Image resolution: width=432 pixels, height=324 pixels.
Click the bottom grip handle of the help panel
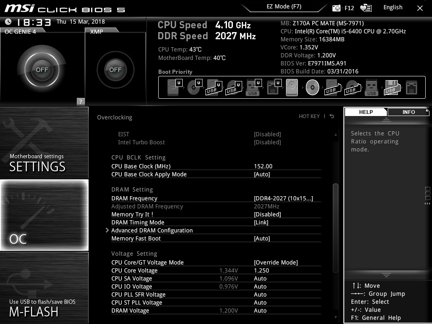(x=386, y=275)
